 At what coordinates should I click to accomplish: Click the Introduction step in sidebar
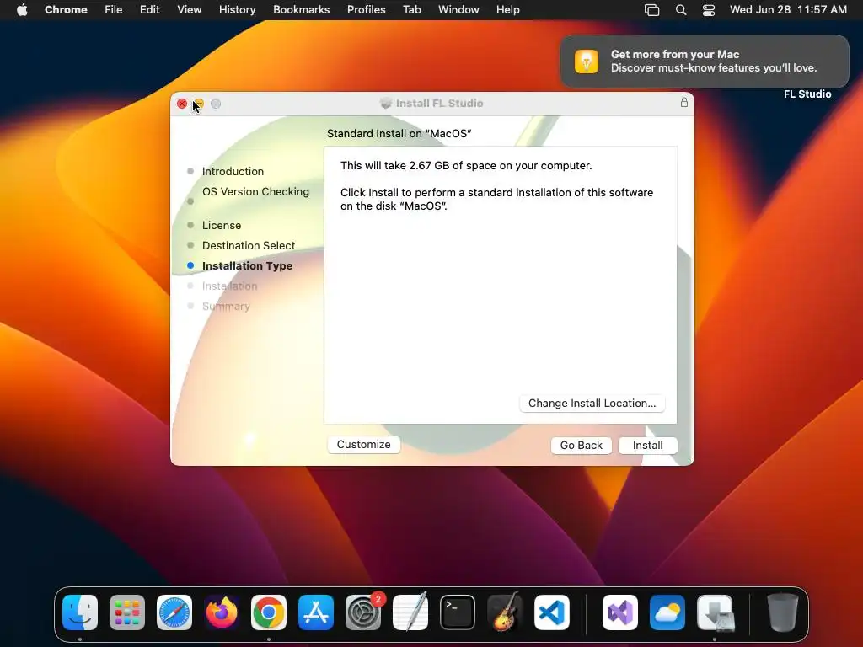click(233, 171)
